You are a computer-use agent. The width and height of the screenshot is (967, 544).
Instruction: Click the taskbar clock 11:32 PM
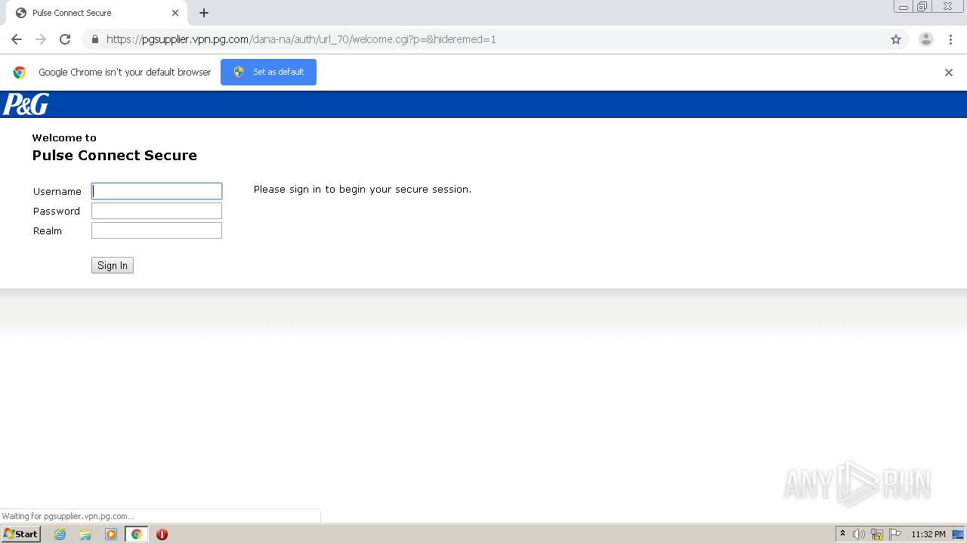pos(928,534)
